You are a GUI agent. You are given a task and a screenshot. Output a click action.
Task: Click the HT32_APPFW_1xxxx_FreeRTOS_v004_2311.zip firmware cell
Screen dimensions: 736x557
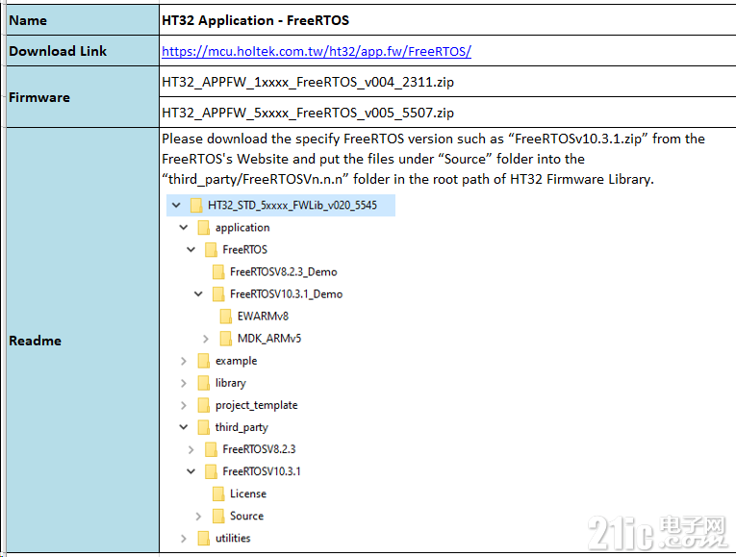pyautogui.click(x=447, y=82)
